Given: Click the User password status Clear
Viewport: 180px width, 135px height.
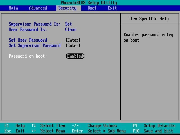Looking at the screenshot, I should pos(71,30).
